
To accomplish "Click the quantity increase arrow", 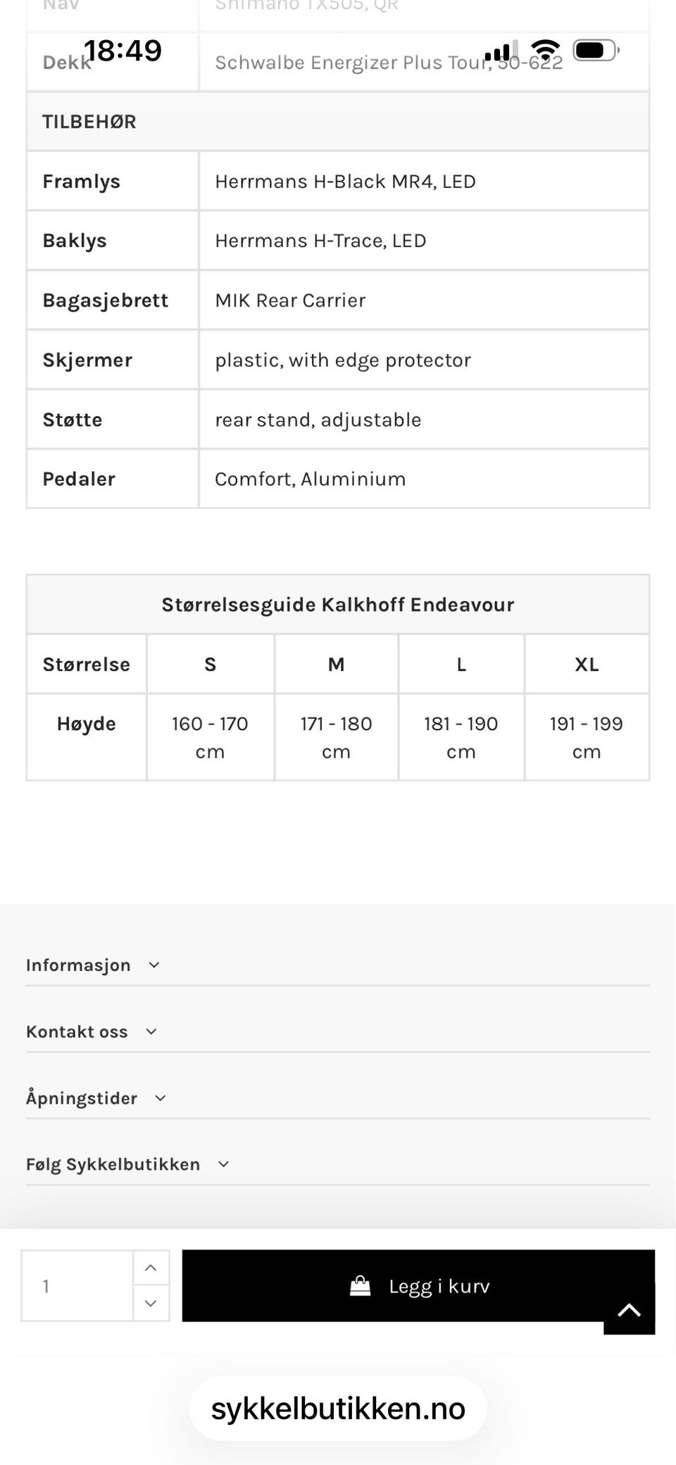I will coord(151,1268).
